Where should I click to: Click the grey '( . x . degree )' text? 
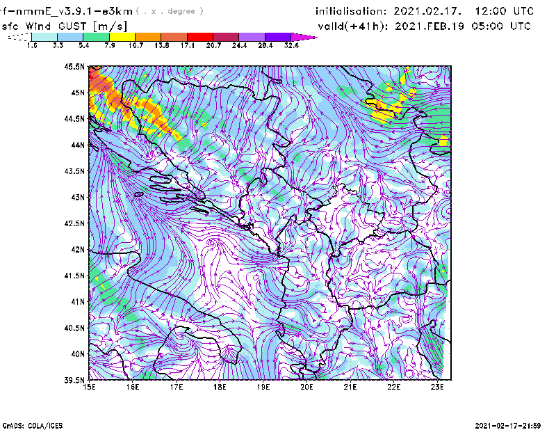coord(170,11)
